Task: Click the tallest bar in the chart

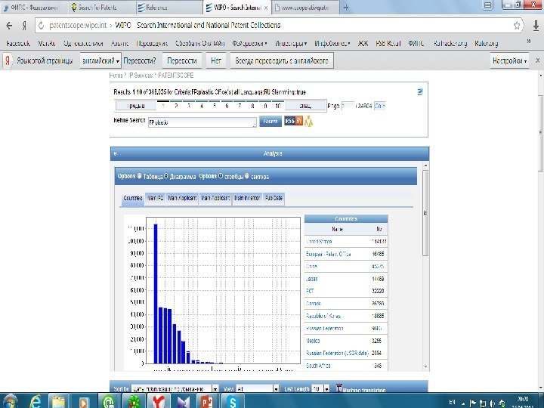Action: coord(156,293)
